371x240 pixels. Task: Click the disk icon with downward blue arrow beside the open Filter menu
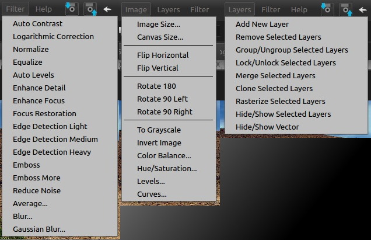tap(72, 9)
